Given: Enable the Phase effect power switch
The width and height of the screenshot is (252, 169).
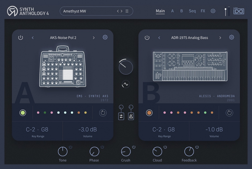Looking at the screenshot, I should coord(102,147).
